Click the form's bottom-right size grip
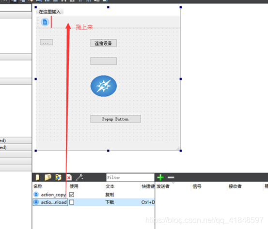Screen dimensions: 268x229 [x=178, y=148]
